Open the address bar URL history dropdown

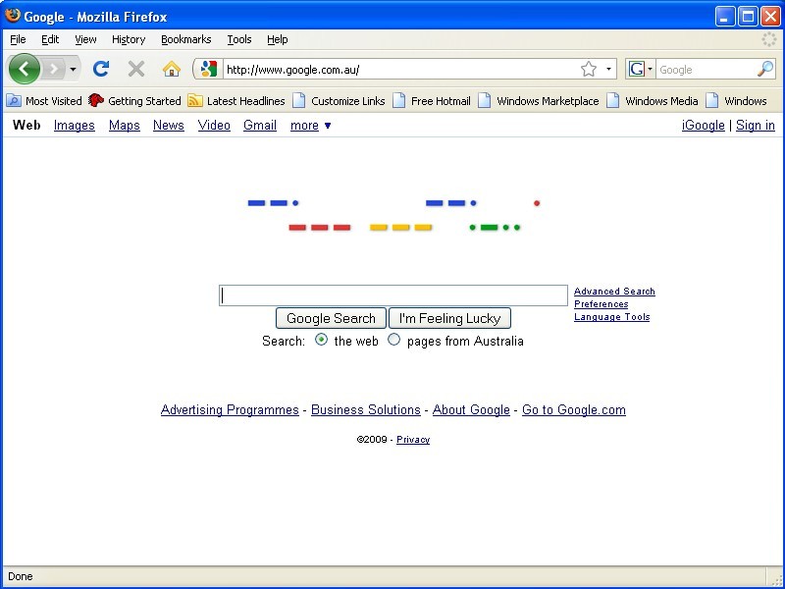click(x=608, y=69)
